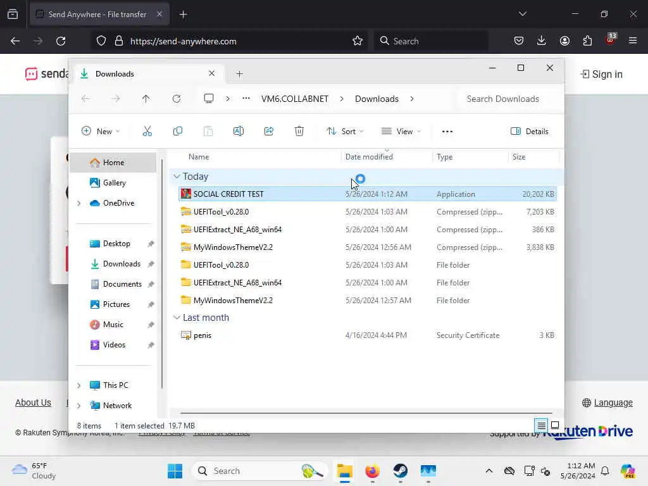648x486 pixels.
Task: Click the Cut scissors icon in Explorer toolbar
Action: pyautogui.click(x=147, y=132)
